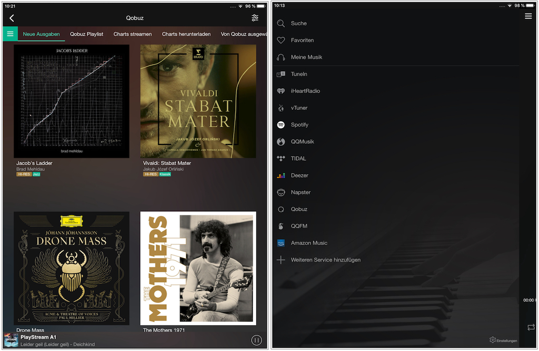Viewport: 539px width, 351px height.
Task: Open the Vivaldi Stabat Mater album cover
Action: coord(198,101)
